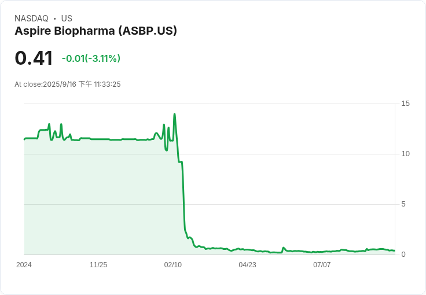Click the short ledge midway down the steep drop
This screenshot has height=295, width=426.
point(181,162)
